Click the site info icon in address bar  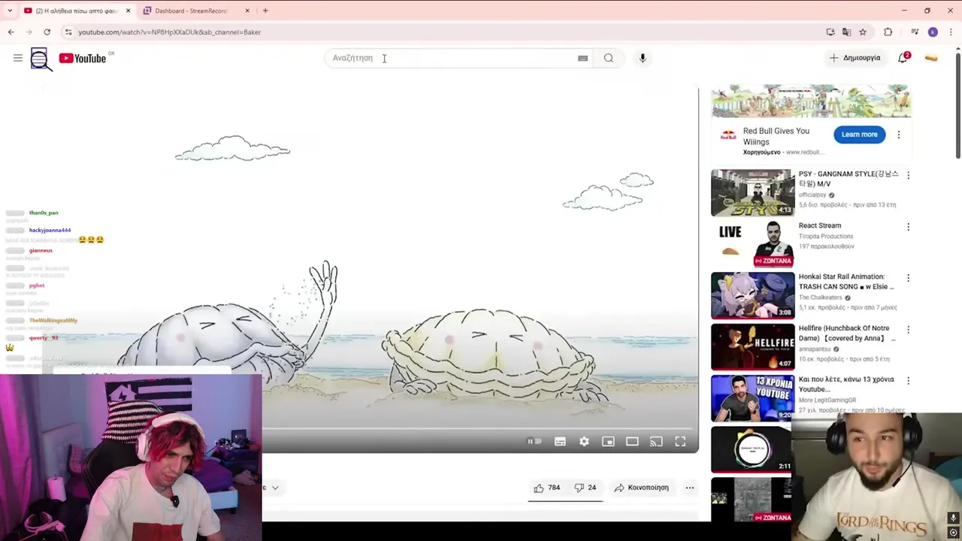point(68,32)
